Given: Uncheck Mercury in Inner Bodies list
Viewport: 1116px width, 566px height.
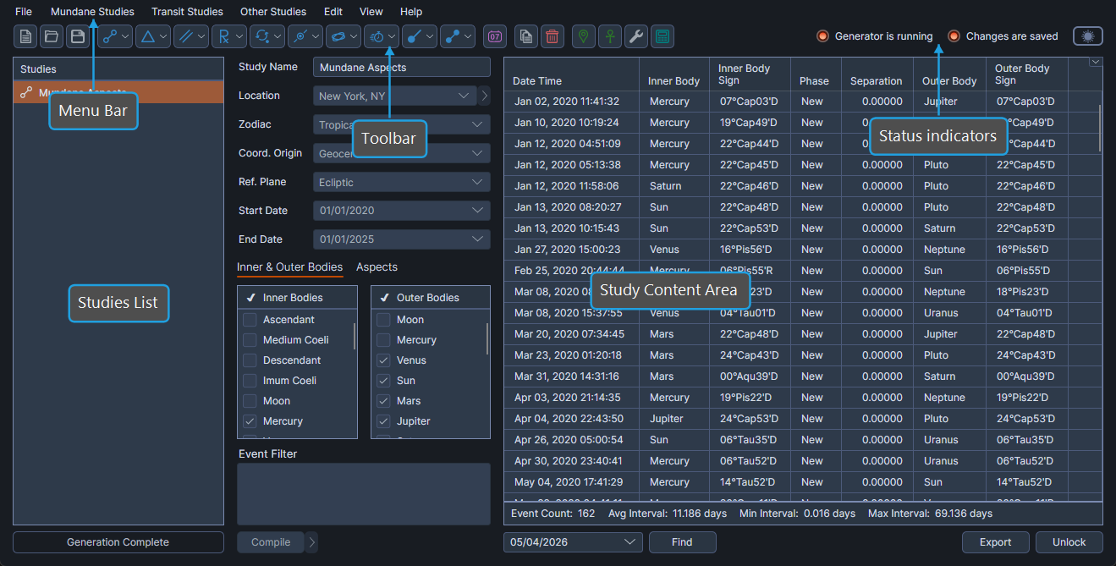Looking at the screenshot, I should point(250,421).
